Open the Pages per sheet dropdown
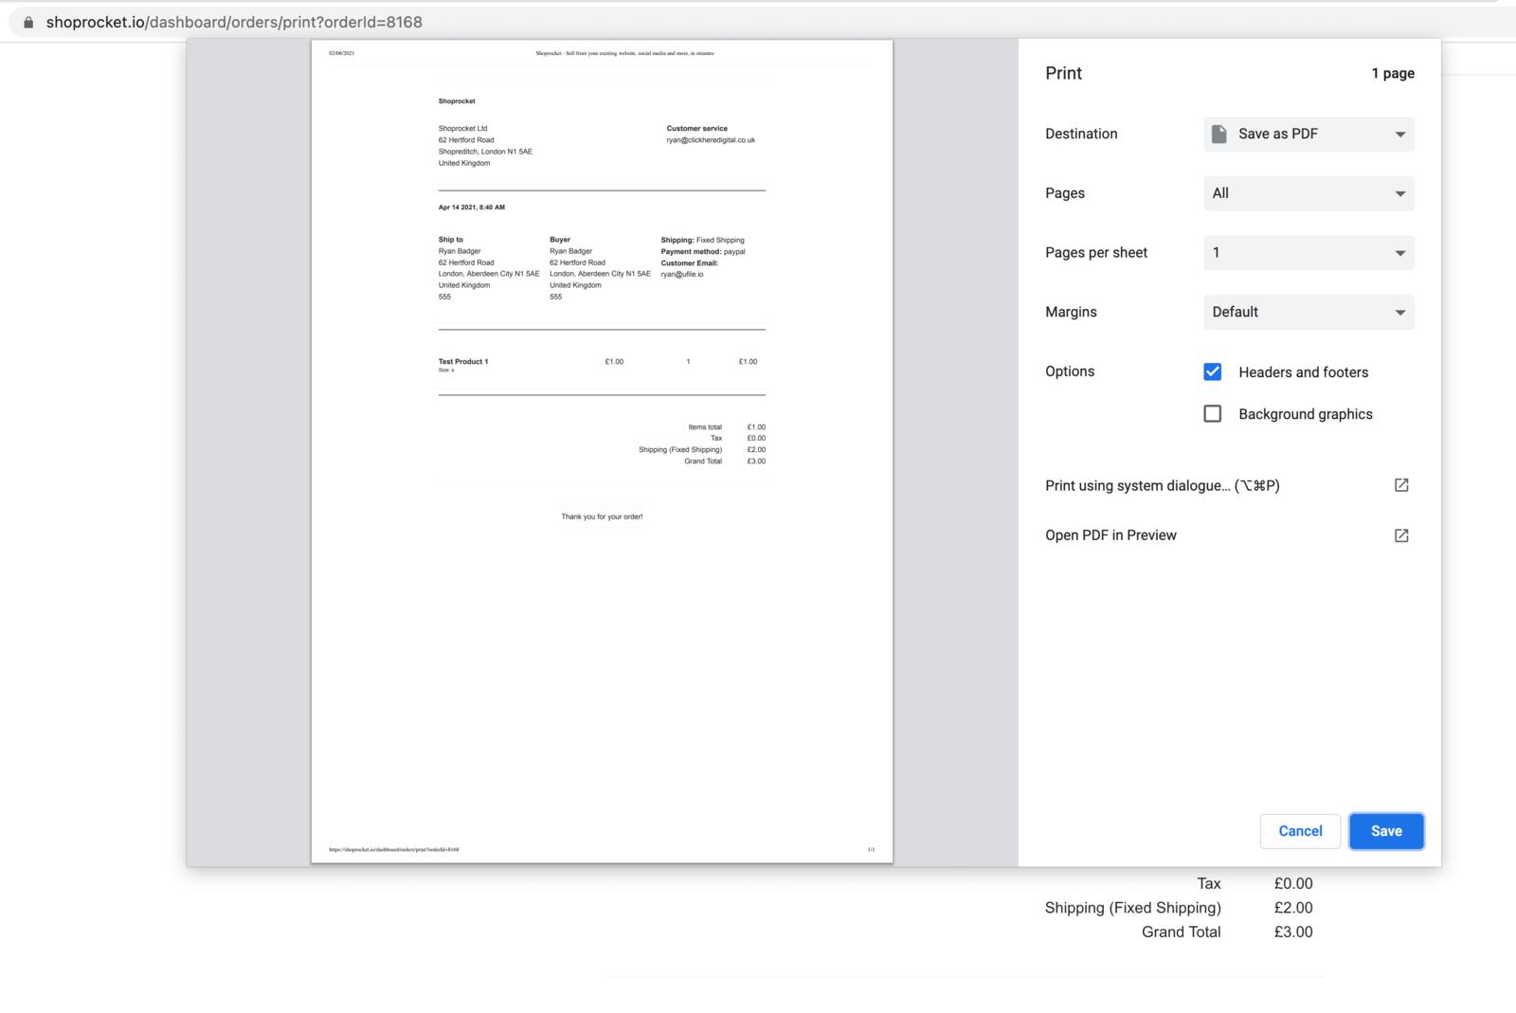This screenshot has width=1516, height=1013. [x=1308, y=253]
